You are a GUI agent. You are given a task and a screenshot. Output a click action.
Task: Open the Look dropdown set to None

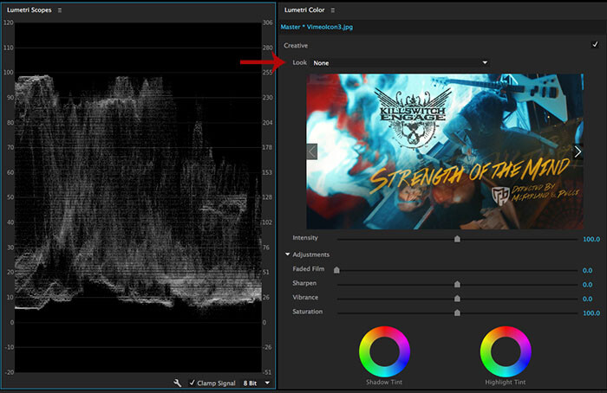(x=401, y=62)
